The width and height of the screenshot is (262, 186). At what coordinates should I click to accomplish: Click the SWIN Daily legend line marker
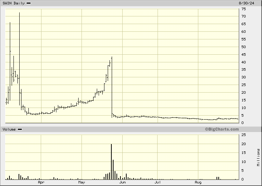pos(29,3)
